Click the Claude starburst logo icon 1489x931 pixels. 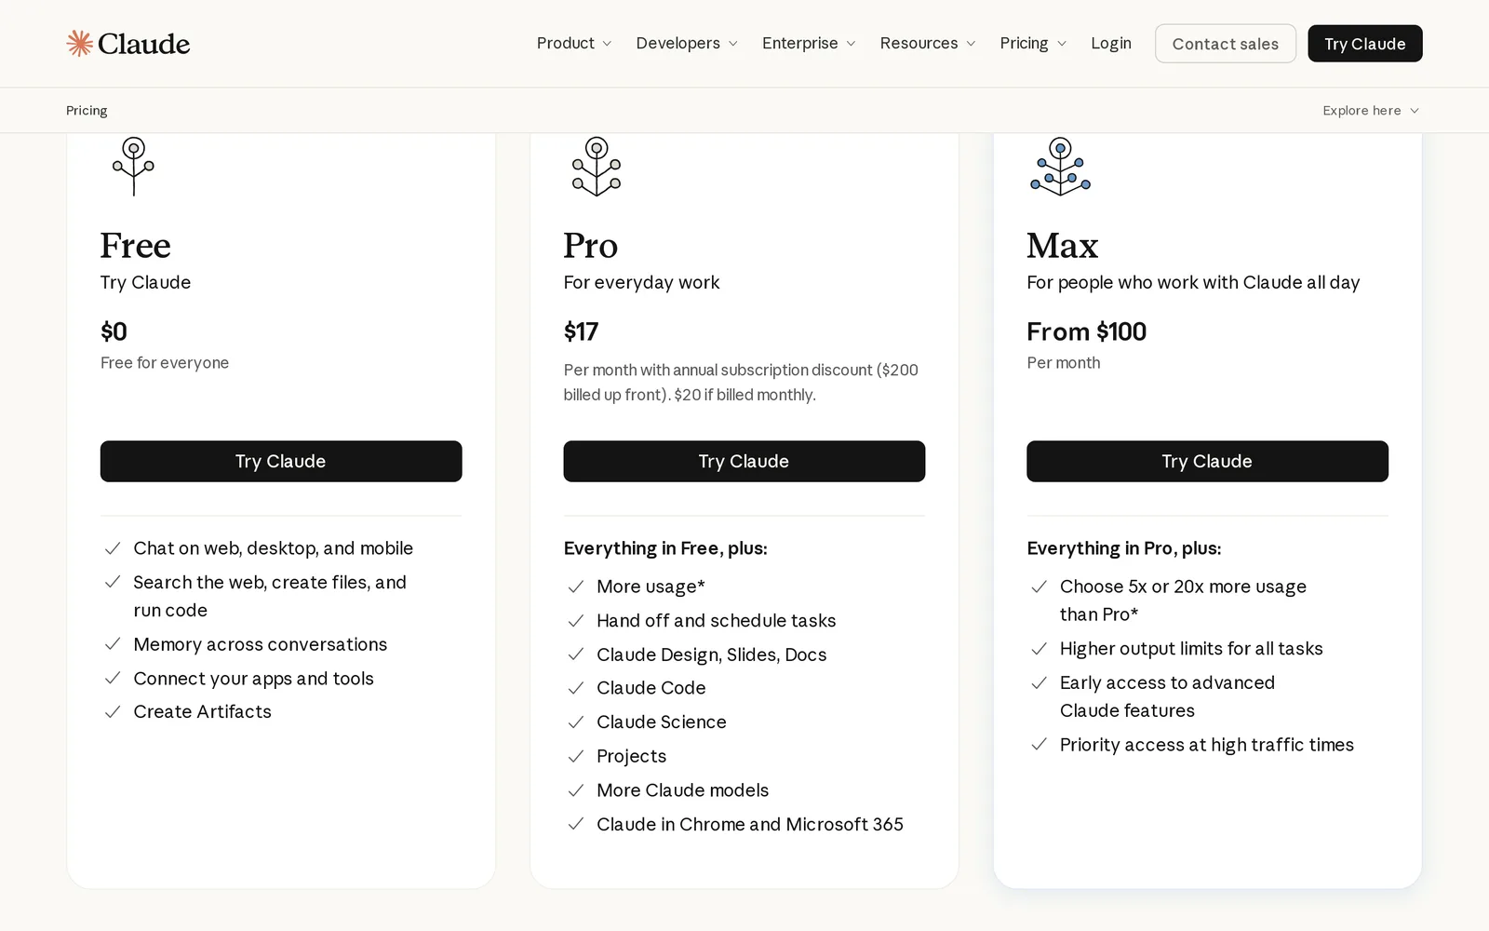click(x=79, y=43)
